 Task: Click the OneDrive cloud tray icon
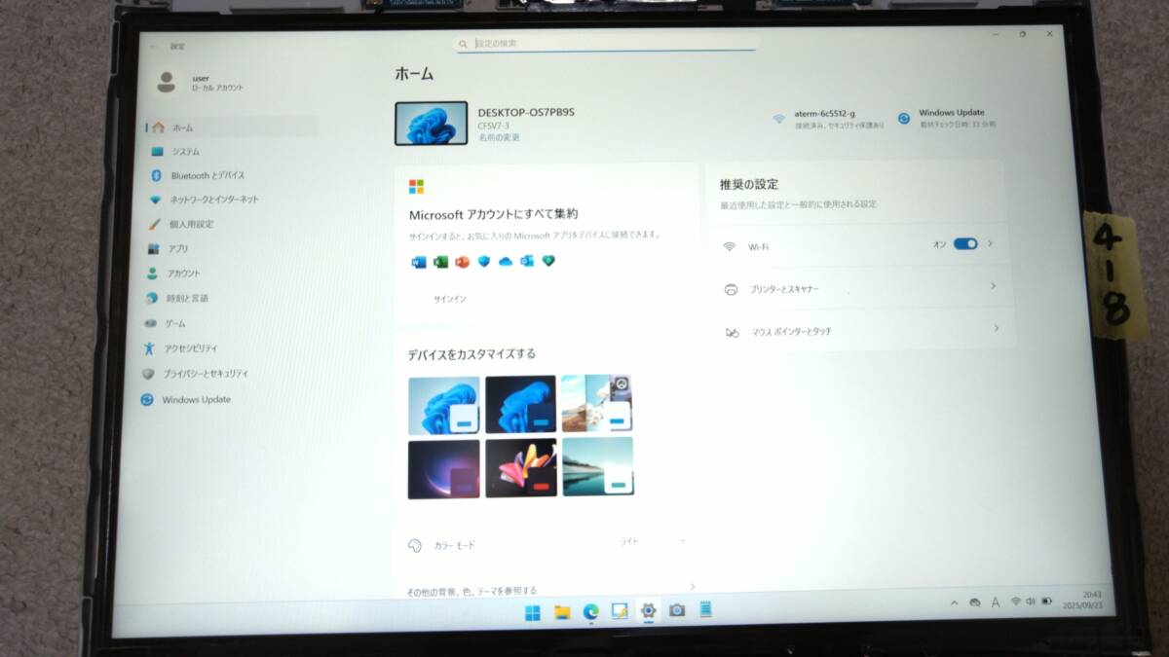(975, 602)
